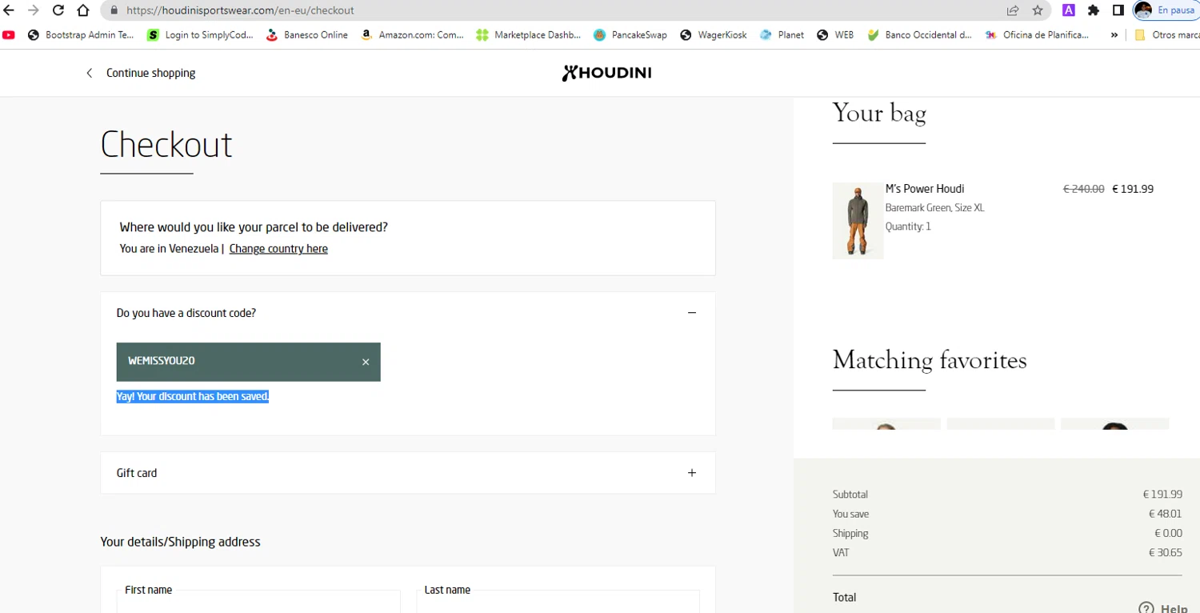Open the Extensions puzzle icon
Viewport: 1200px width, 613px height.
coord(1094,10)
